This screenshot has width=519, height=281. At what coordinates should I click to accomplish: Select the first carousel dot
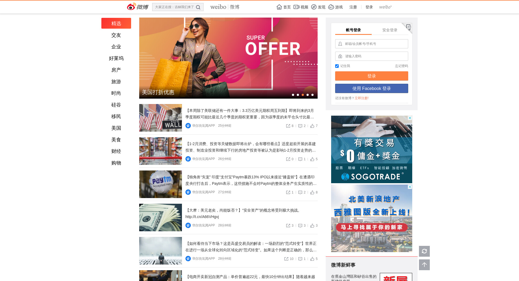[x=293, y=95]
